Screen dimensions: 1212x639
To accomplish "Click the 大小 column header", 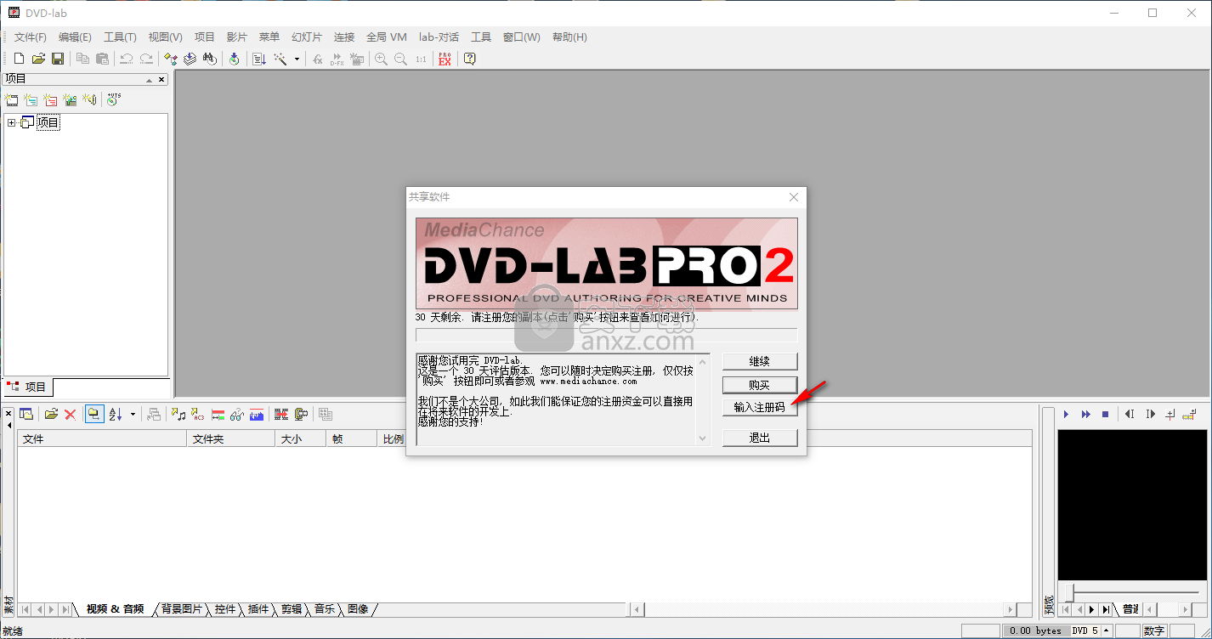I will [301, 438].
